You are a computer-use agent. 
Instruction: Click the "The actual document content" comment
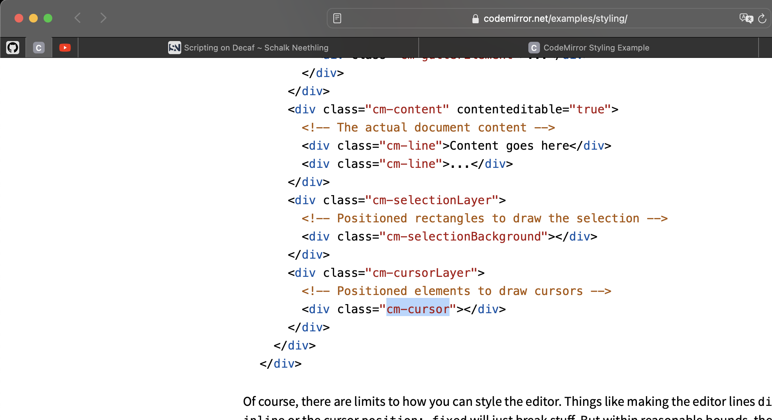click(428, 127)
